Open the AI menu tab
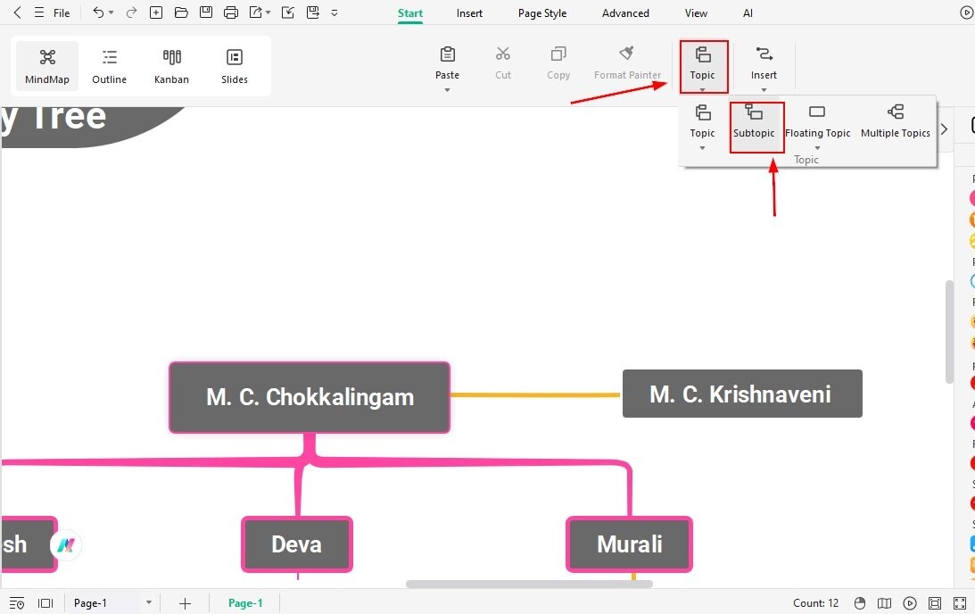The width and height of the screenshot is (975, 614). tap(748, 12)
